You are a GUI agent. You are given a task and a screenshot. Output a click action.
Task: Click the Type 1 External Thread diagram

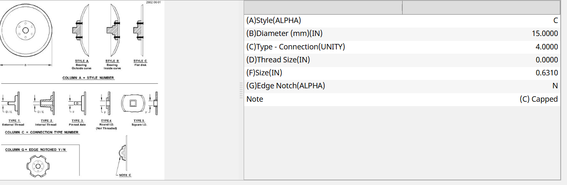coord(14,102)
